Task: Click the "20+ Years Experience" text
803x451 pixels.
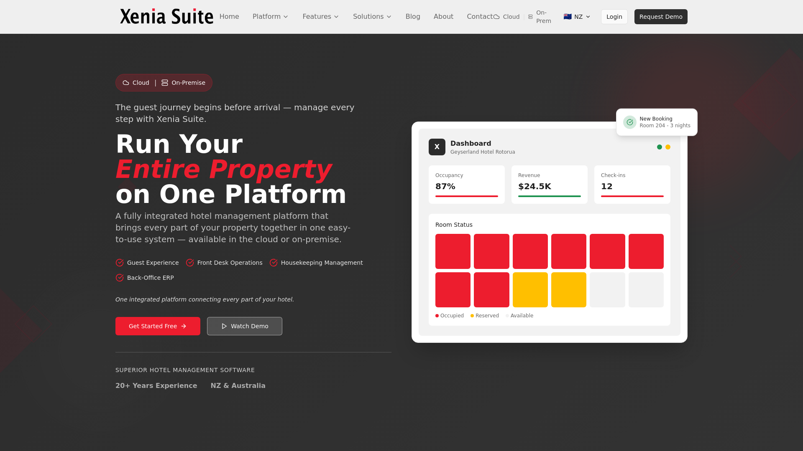Action: point(156,386)
